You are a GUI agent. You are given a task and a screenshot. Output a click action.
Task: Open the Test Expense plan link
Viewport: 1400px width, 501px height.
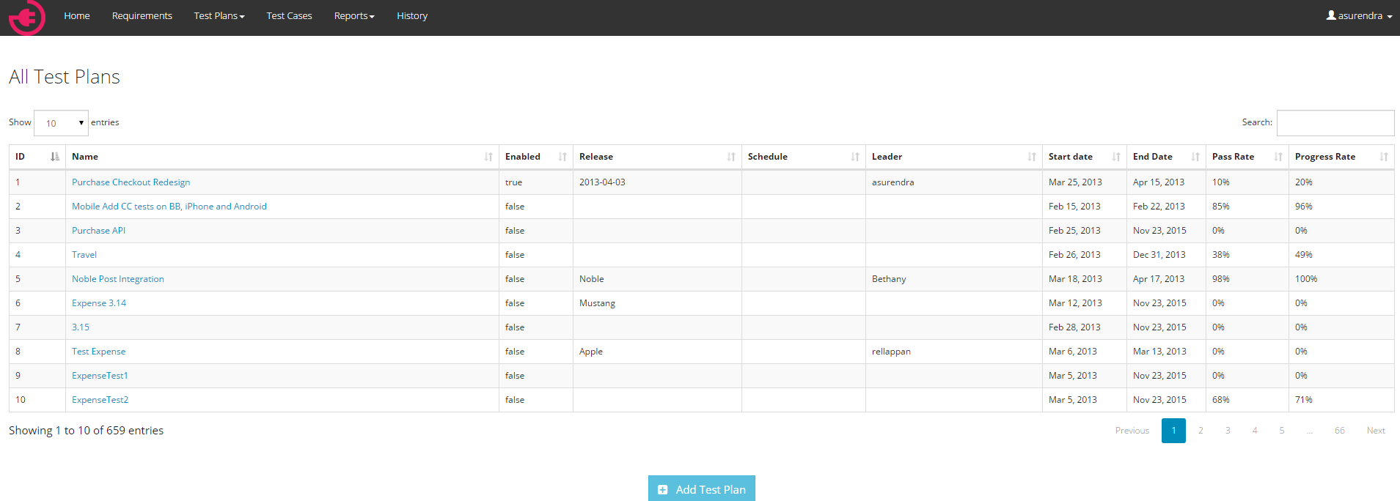pyautogui.click(x=98, y=352)
